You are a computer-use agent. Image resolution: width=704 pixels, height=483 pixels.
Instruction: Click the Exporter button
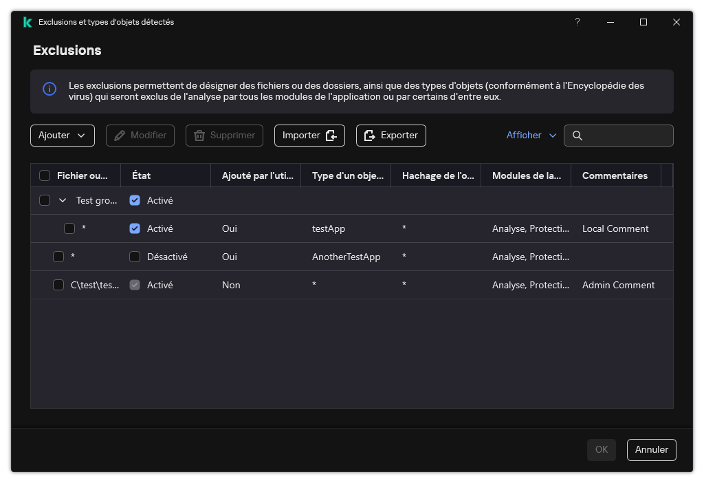[390, 136]
